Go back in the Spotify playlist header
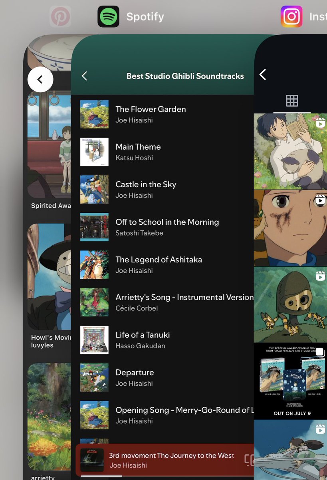Screen dimensions: 327x480 tap(84, 76)
